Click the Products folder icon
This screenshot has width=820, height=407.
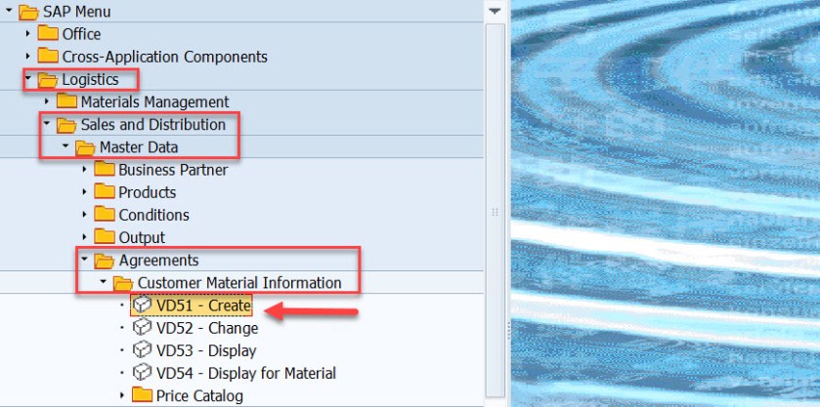pyautogui.click(x=104, y=191)
